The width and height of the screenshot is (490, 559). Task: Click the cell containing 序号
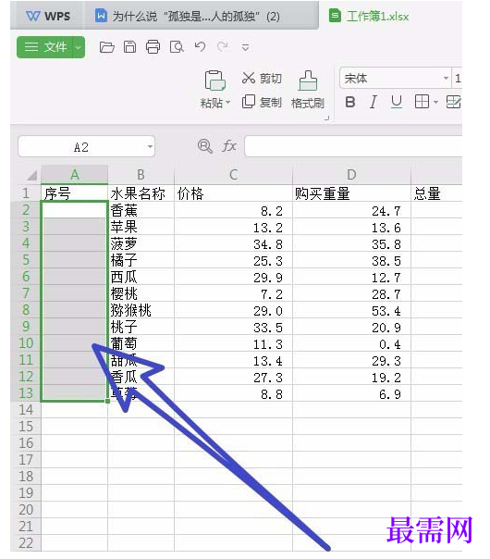(75, 193)
